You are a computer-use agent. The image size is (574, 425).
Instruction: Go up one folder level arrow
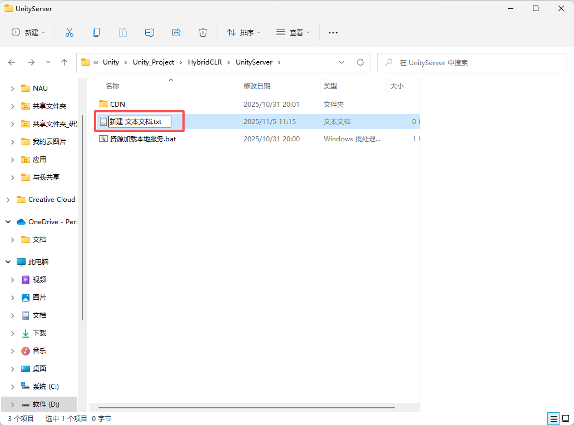click(x=64, y=63)
